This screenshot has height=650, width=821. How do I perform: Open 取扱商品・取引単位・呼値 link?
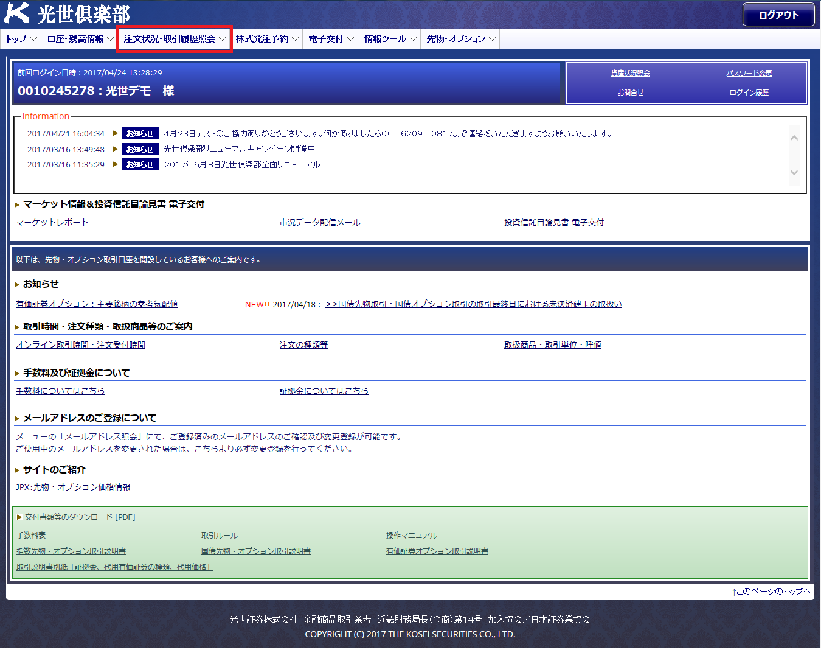coord(553,344)
